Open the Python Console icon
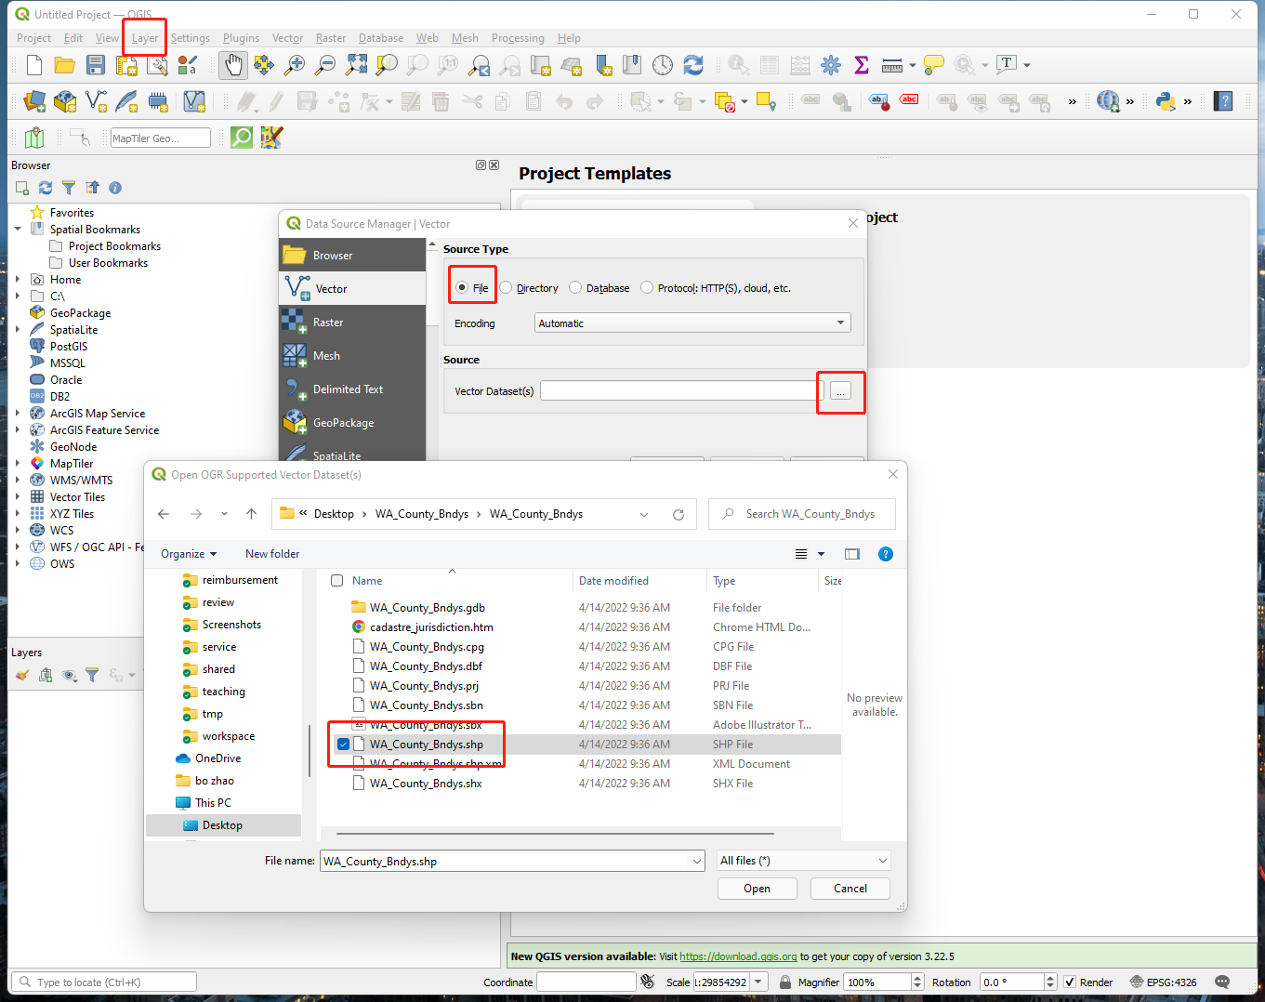 tap(1166, 101)
